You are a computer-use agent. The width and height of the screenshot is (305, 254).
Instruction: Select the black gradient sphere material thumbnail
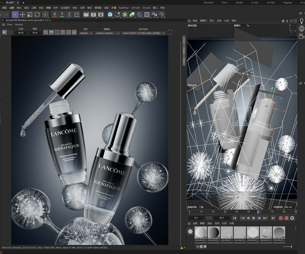click(213, 232)
